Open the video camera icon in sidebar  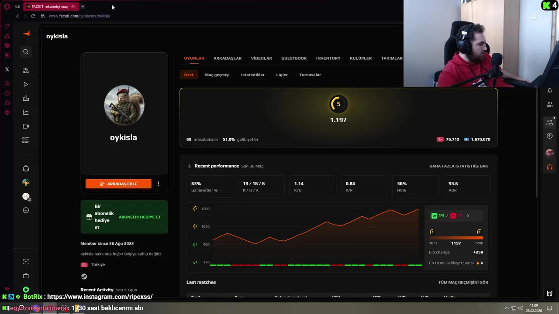(x=26, y=126)
